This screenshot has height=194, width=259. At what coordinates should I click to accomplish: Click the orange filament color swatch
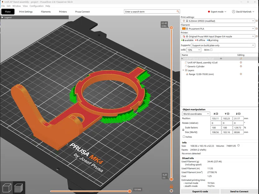[x=184, y=29]
